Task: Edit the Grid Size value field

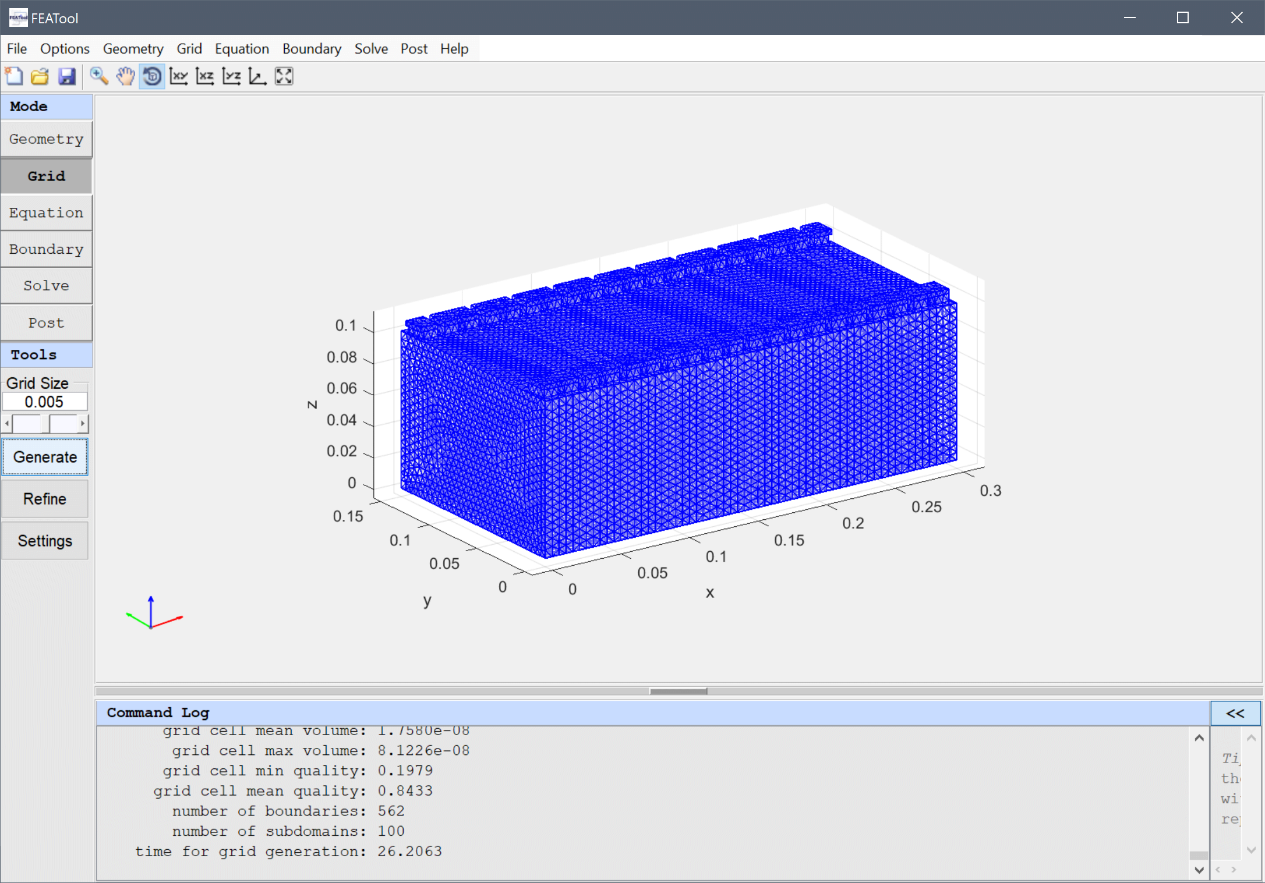Action: tap(45, 401)
